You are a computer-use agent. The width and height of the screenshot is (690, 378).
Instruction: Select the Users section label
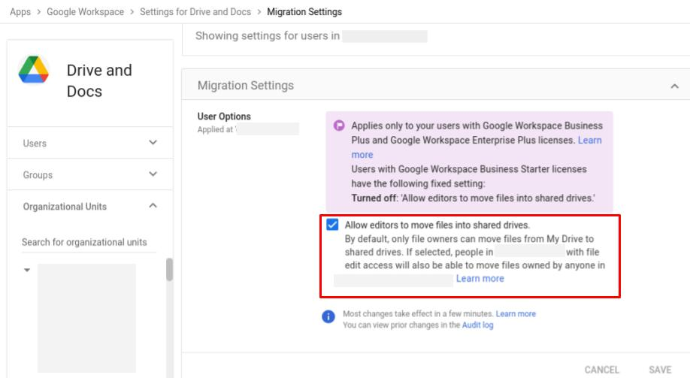coord(35,144)
